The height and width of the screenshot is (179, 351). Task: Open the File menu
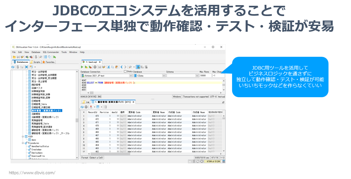(x=14, y=52)
